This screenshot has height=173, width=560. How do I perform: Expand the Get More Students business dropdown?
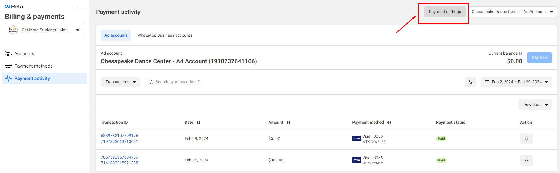point(44,30)
